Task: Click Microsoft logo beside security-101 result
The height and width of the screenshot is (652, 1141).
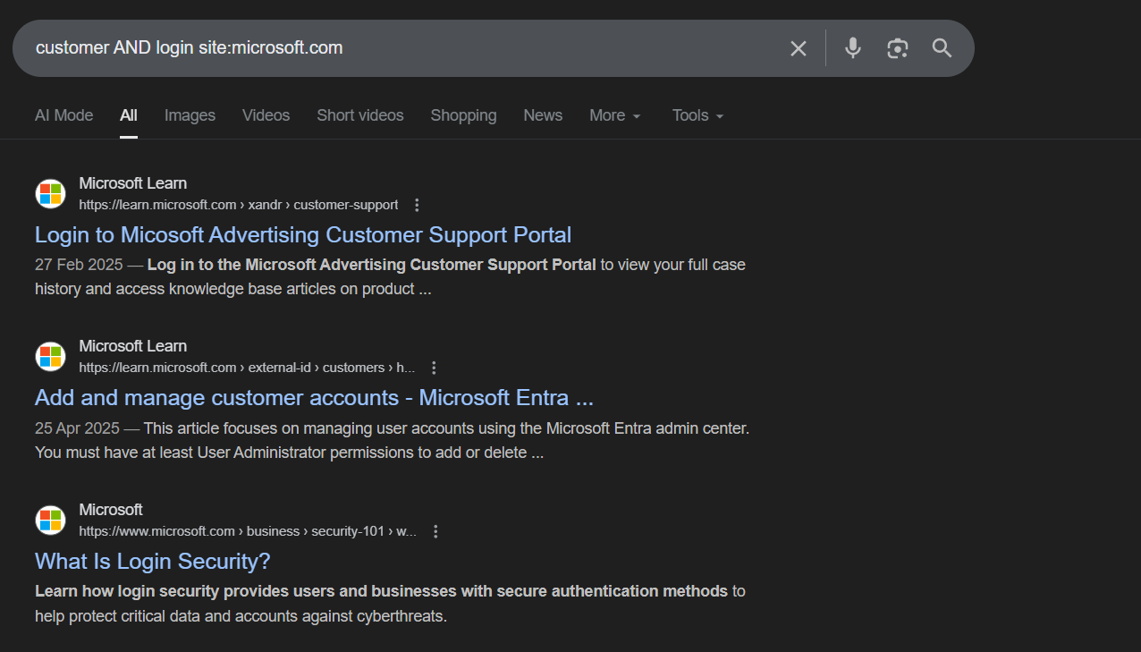Action: point(50,520)
